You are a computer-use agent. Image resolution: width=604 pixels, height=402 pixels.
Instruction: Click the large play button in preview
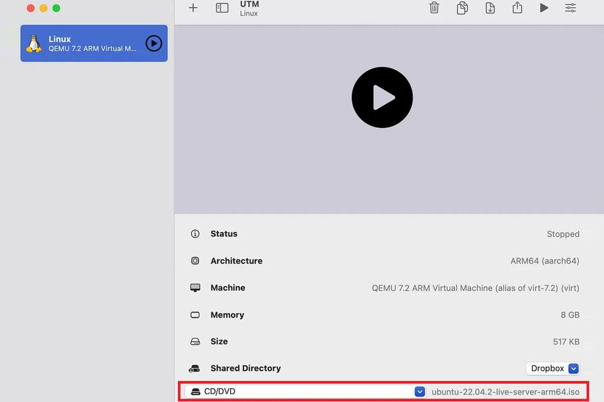(382, 97)
